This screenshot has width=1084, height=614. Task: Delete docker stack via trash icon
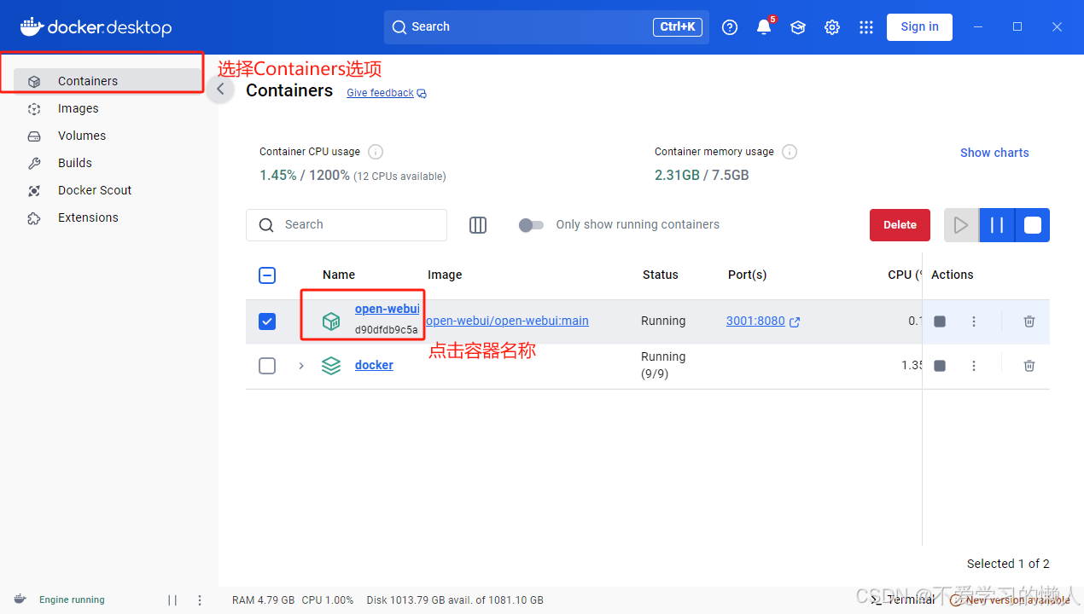click(1029, 366)
